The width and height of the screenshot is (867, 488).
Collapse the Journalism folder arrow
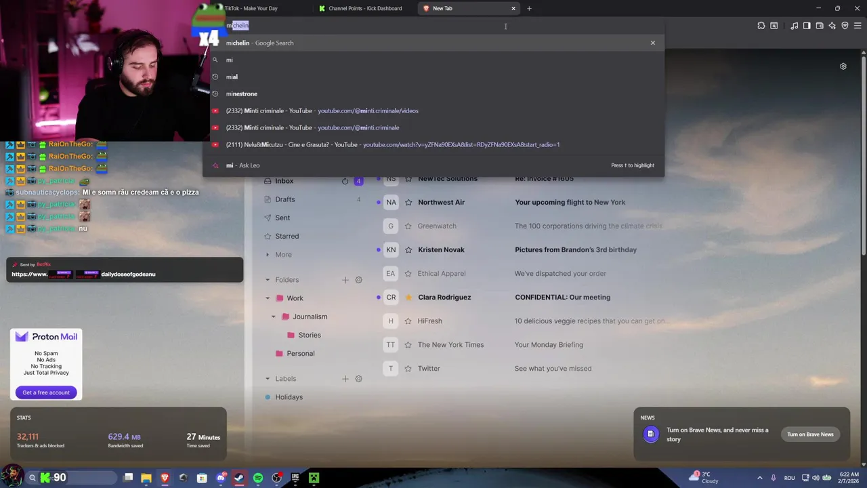[x=274, y=317]
